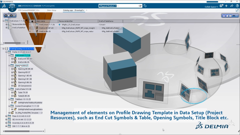Open the 3DEXPERIENCE compass

pos(12,7)
